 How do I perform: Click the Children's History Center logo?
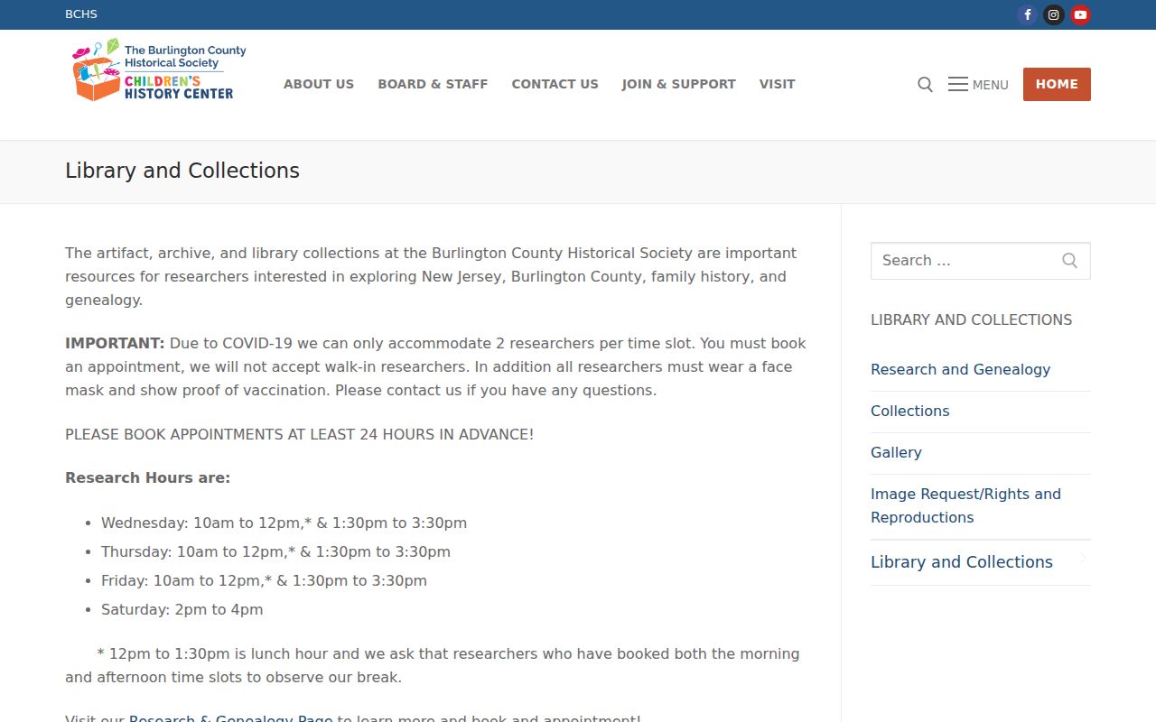coord(159,69)
